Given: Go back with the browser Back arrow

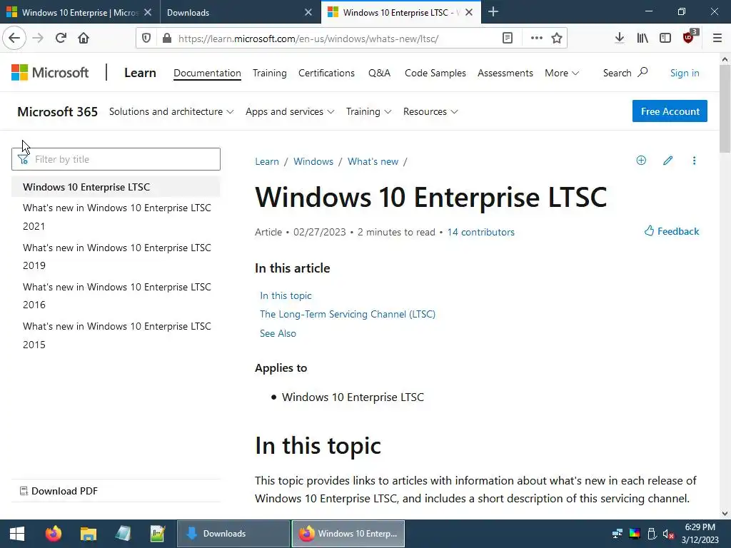Looking at the screenshot, I should click(x=14, y=39).
